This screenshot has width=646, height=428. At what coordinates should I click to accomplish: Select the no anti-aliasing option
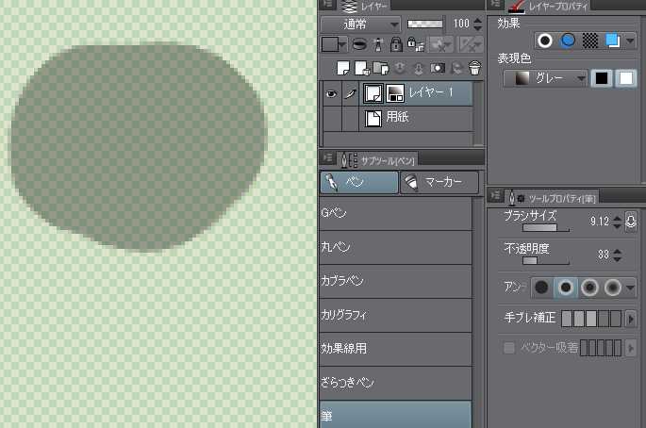point(542,287)
